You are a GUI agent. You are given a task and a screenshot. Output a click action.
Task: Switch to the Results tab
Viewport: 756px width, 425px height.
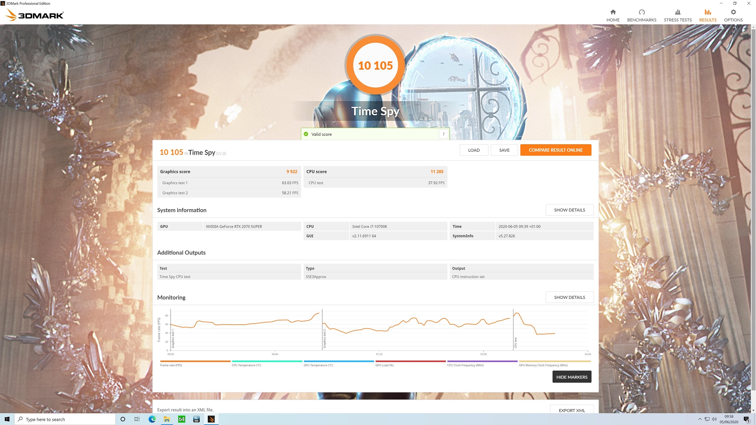707,15
